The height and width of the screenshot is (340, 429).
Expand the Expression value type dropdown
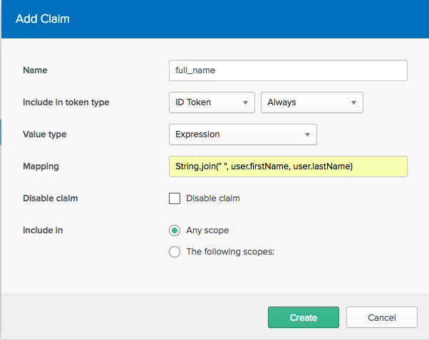click(242, 134)
